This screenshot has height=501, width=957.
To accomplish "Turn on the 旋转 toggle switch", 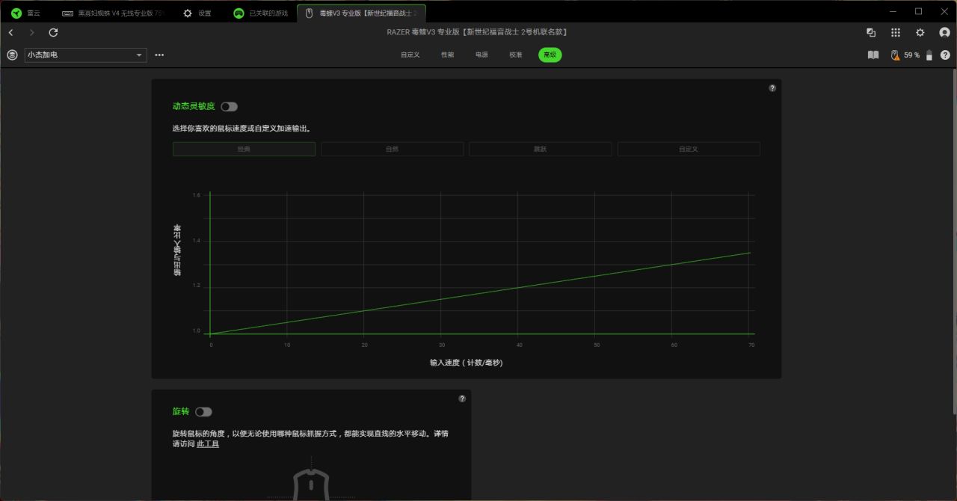I will [x=203, y=412].
